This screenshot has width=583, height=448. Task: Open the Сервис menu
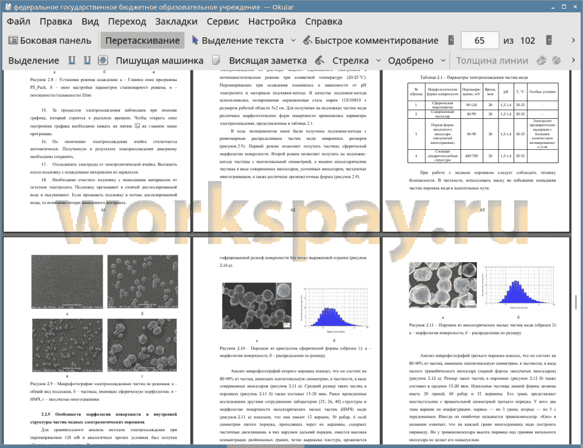pyautogui.click(x=223, y=22)
